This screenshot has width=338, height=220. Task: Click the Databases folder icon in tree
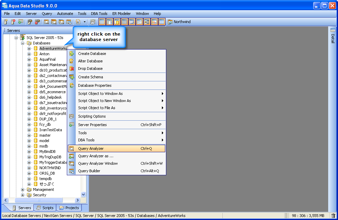point(29,43)
